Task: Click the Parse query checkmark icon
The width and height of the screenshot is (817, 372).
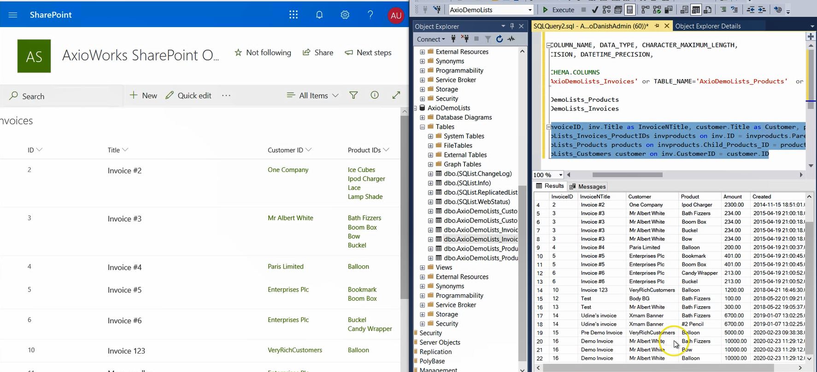Action: [x=595, y=10]
